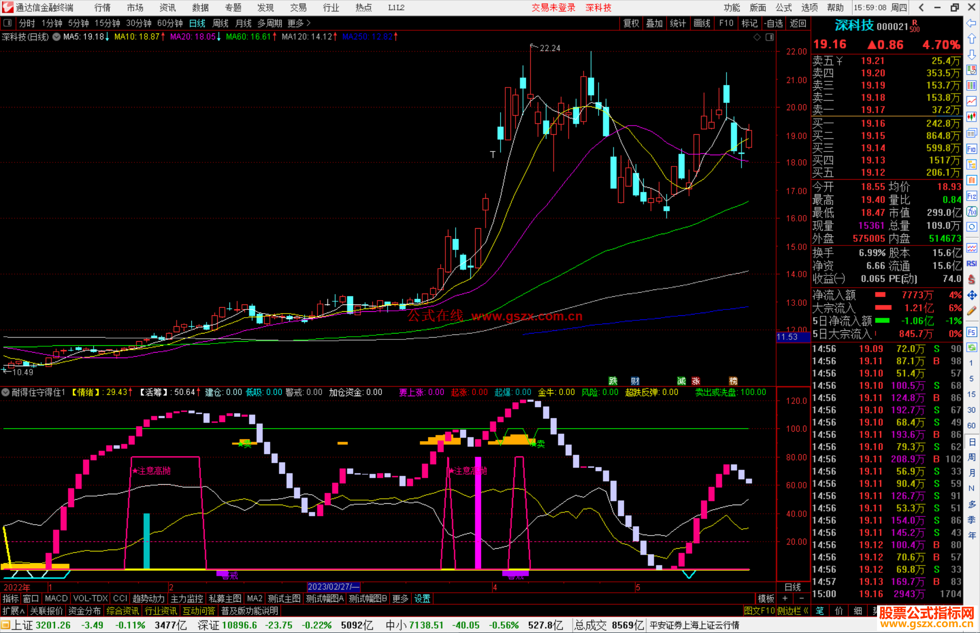Toggle the round icon beside 耐得住守得住1
Screen dimensions: 980x633
(x=6, y=392)
